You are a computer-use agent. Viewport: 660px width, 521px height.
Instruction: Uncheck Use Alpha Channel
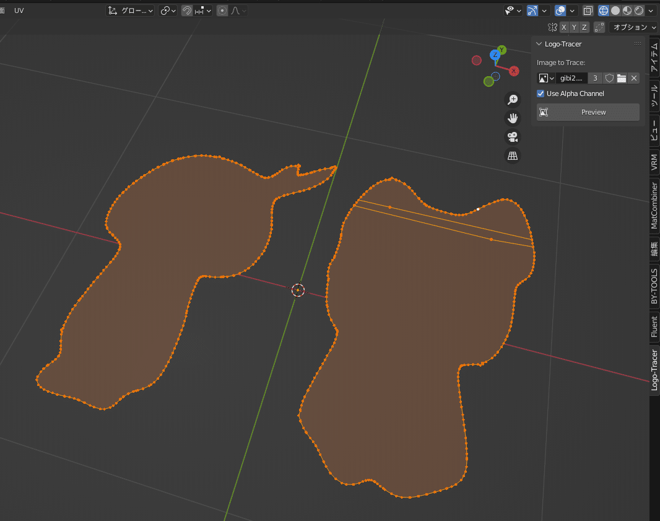(x=541, y=94)
